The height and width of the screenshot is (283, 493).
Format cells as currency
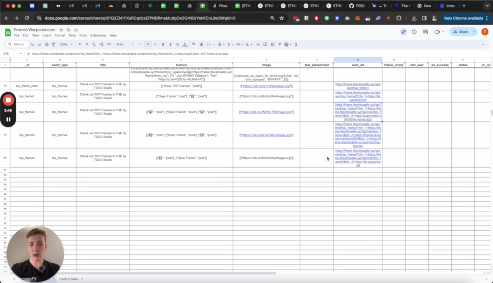click(80, 44)
